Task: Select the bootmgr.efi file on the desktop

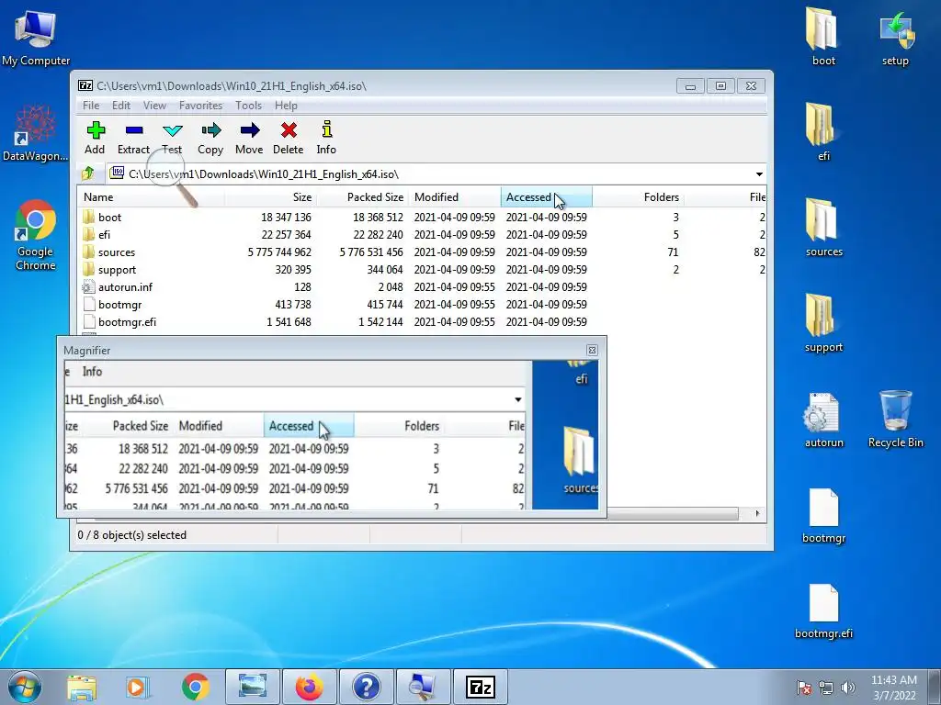Action: pyautogui.click(x=823, y=610)
